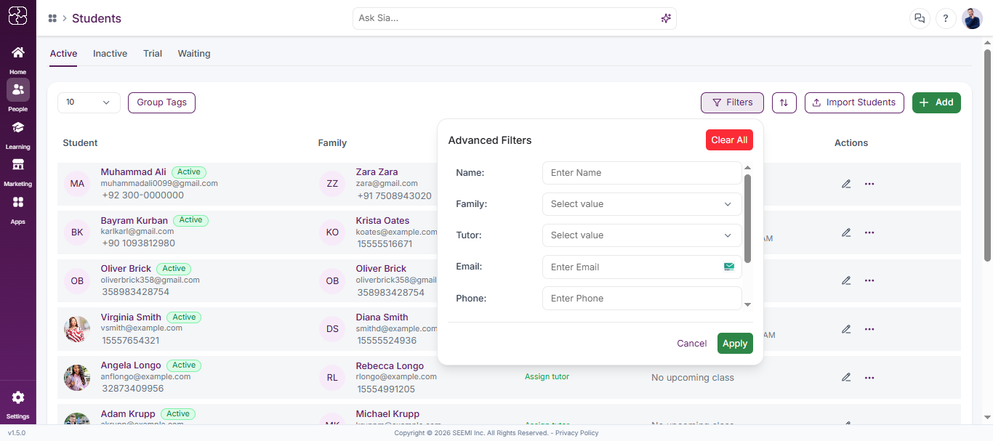The image size is (993, 441).
Task: Click the Sia sparkle icon in search bar
Action: click(x=666, y=18)
